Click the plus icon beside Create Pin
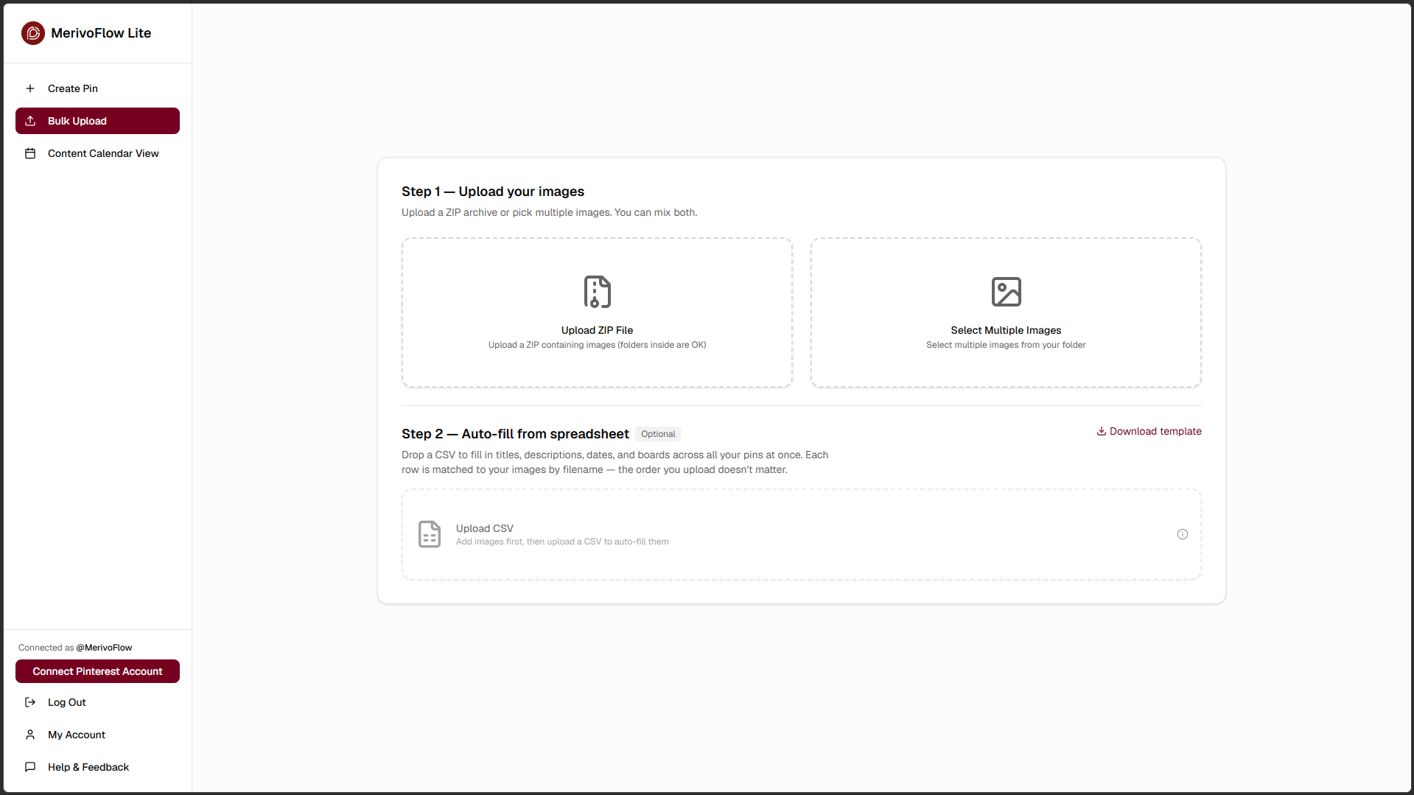The image size is (1414, 795). (30, 88)
